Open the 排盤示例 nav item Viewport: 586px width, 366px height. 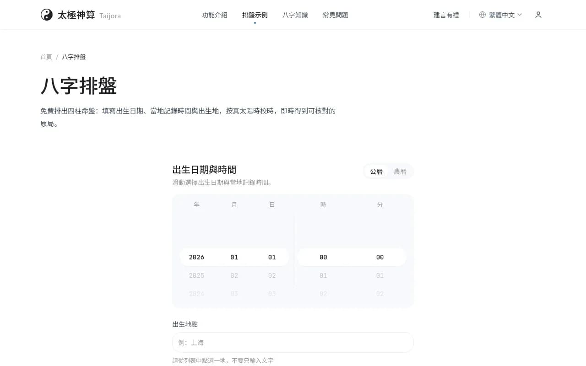click(255, 15)
